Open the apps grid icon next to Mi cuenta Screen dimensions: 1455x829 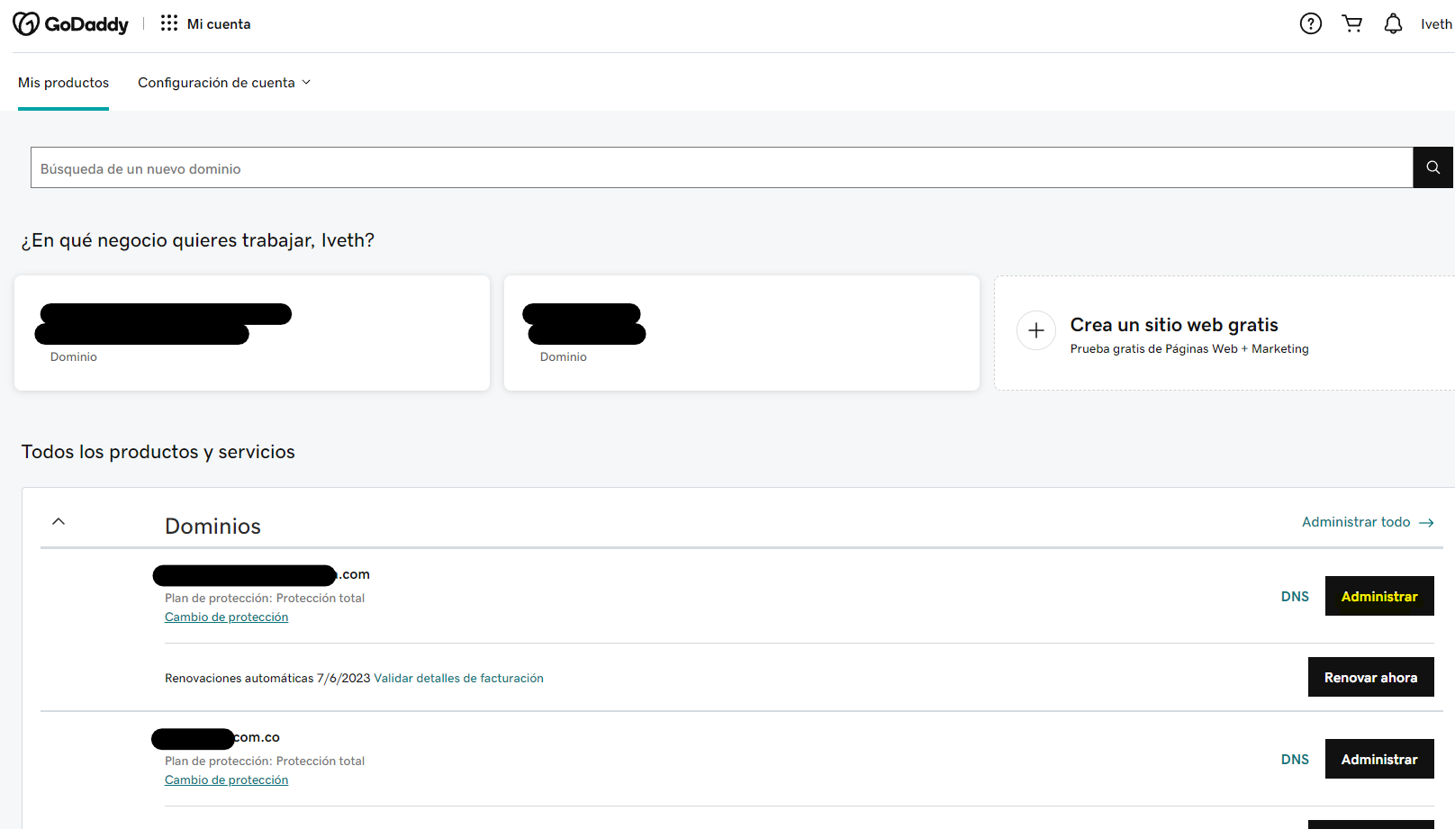(169, 23)
